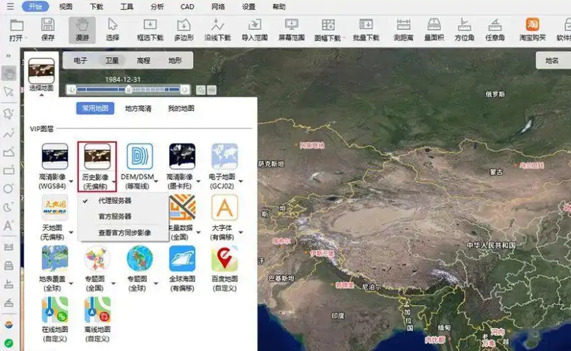The image size is (571, 351).
Task: Click the 打开 folder icon in toolbar
Action: tap(16, 26)
